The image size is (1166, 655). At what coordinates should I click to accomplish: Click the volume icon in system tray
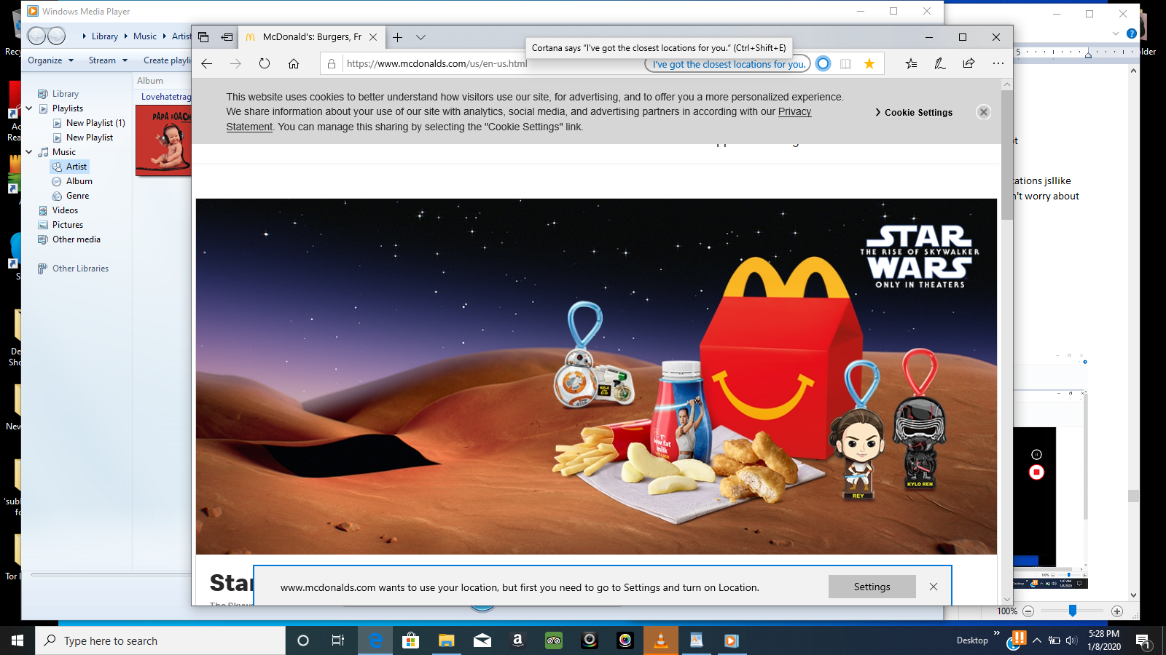click(1071, 640)
